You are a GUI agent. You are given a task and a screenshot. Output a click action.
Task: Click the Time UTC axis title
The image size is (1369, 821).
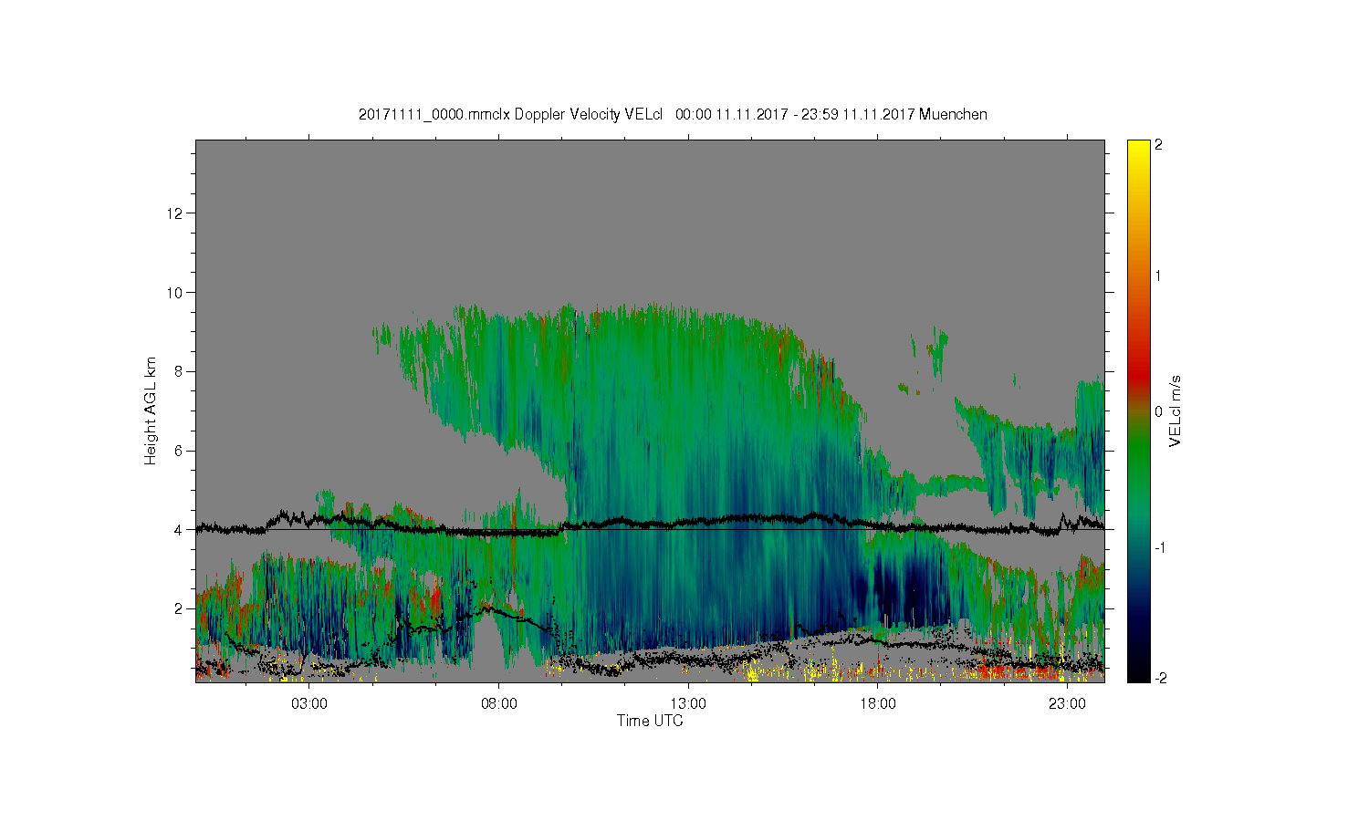coord(650,721)
